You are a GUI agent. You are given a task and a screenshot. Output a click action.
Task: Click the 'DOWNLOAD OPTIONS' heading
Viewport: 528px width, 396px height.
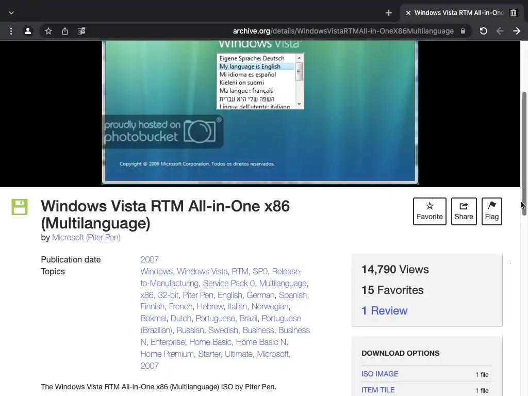400,353
